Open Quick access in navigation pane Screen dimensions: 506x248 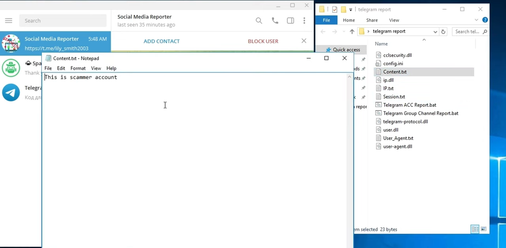tap(346, 50)
